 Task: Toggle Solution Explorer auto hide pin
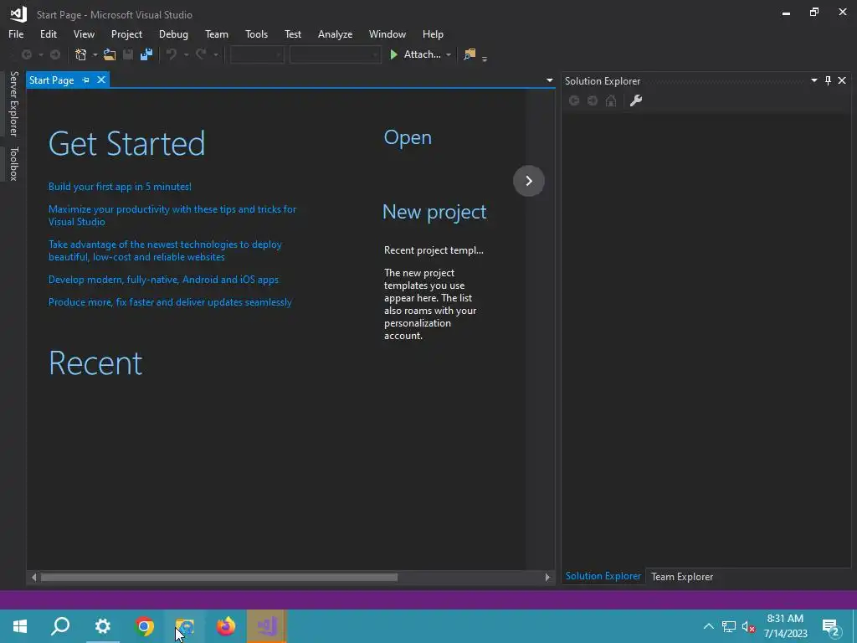828,80
